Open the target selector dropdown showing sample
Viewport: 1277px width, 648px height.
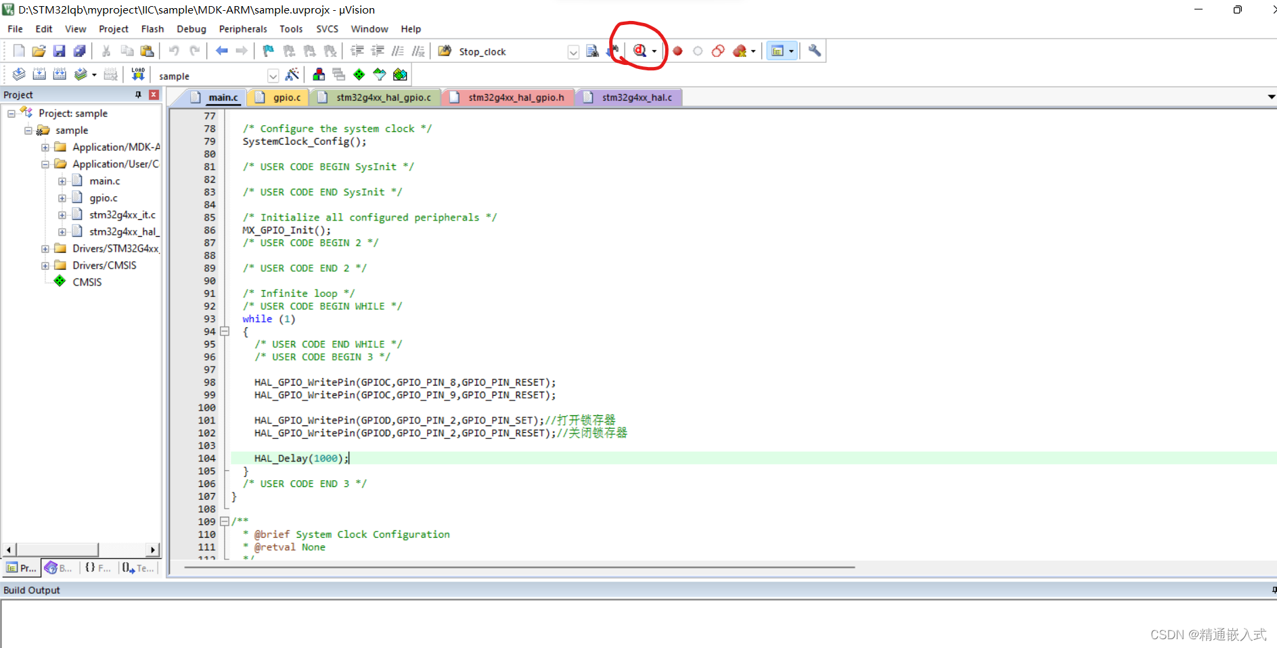[x=273, y=76]
